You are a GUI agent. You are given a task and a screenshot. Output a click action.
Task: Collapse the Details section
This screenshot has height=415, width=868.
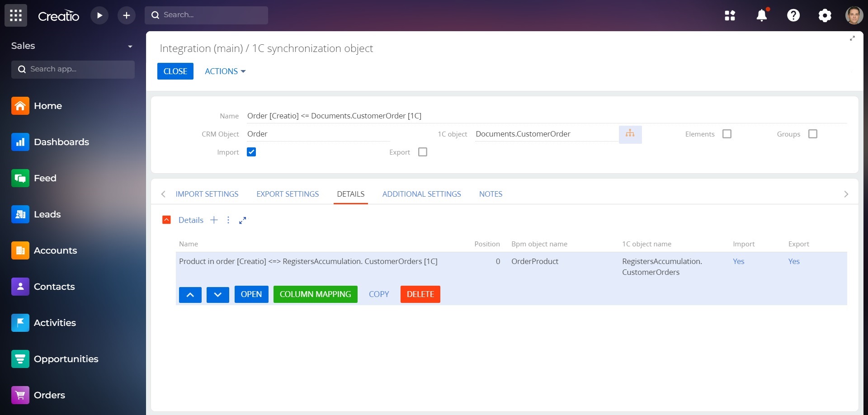tap(166, 220)
